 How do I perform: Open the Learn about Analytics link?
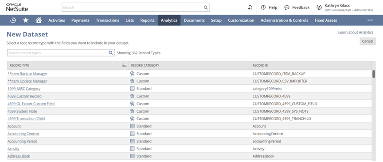coord(356,32)
